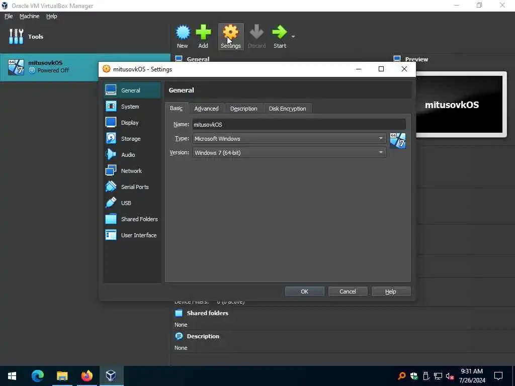This screenshot has height=386, width=515.
Task: Open the Shared Folders settings category
Action: point(132,219)
